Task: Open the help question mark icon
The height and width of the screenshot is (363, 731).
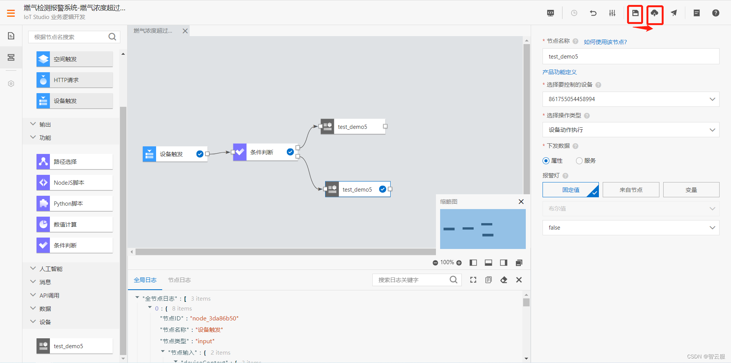Action: 716,13
